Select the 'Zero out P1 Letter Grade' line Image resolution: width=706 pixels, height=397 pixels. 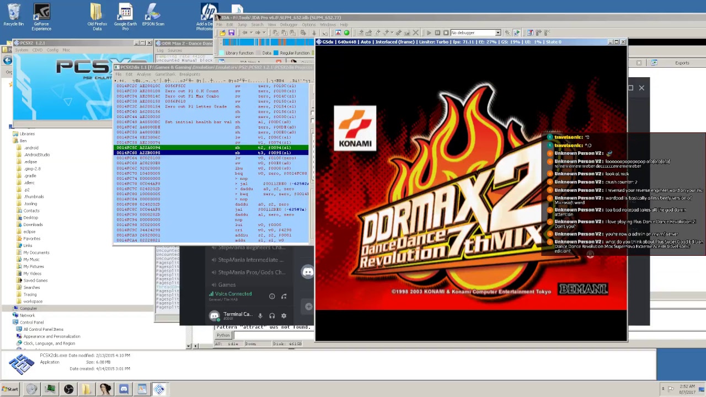[212, 106]
